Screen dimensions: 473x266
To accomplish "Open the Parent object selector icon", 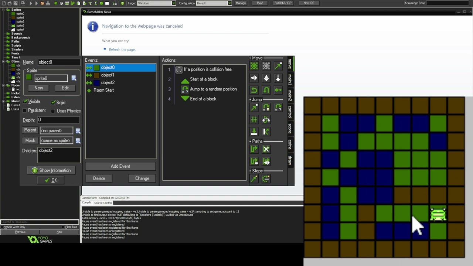I will pyautogui.click(x=78, y=131).
